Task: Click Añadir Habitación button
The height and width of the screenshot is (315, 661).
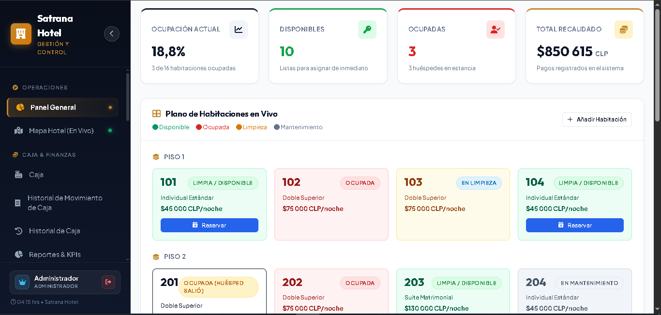Action: [x=597, y=120]
